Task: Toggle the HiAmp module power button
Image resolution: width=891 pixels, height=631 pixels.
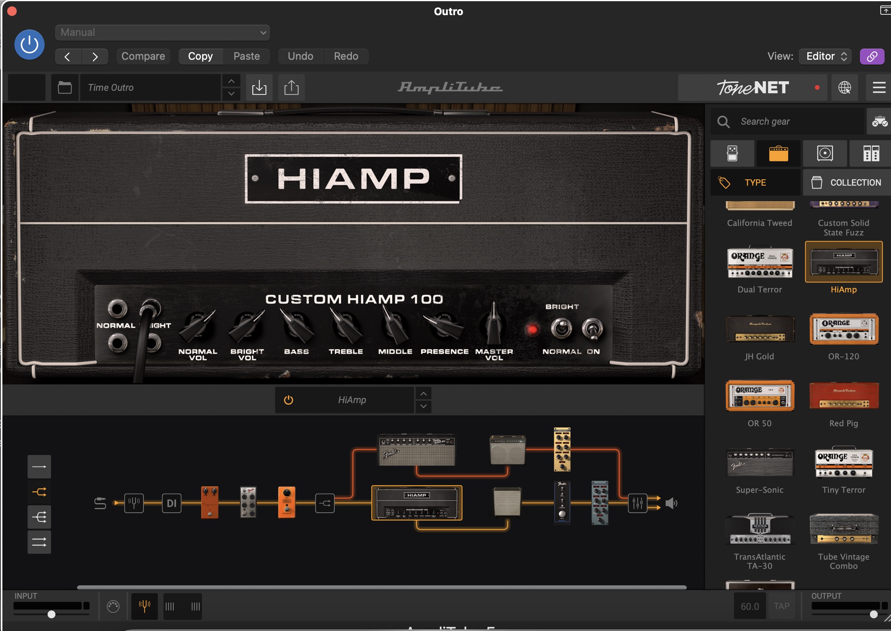Action: pos(288,400)
